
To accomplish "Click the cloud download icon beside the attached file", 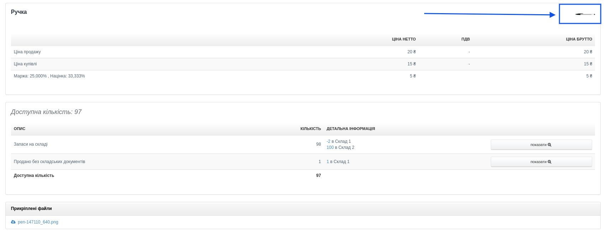I will [x=13, y=222].
